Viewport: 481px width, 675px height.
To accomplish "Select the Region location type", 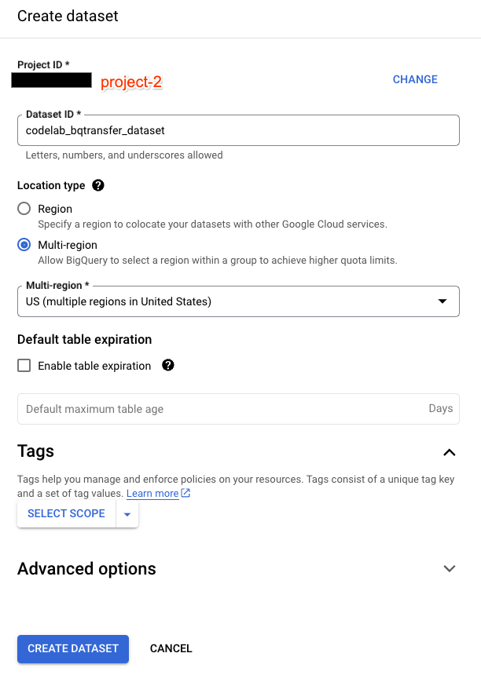I will pyautogui.click(x=24, y=209).
